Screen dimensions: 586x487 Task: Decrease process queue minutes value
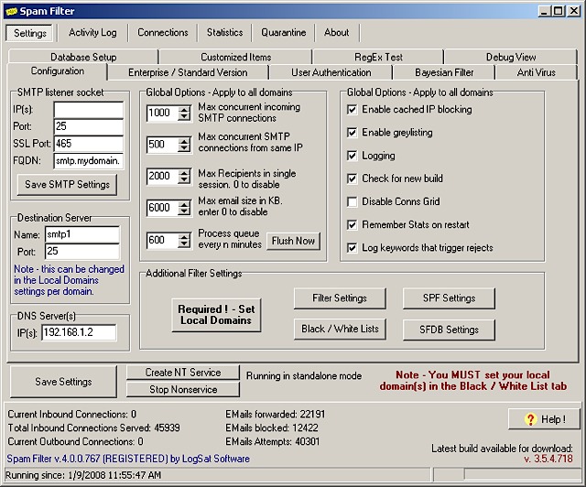click(x=184, y=243)
